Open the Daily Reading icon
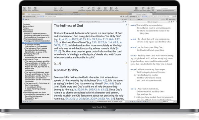Screen dimensions: 199x120 point(35,9)
